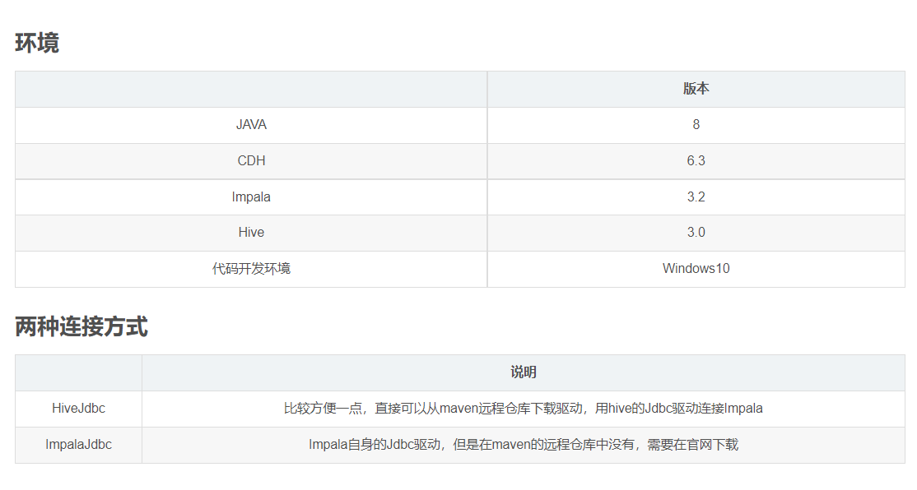
Task: Click the version value 3.0 for Hive
Action: pyautogui.click(x=696, y=233)
